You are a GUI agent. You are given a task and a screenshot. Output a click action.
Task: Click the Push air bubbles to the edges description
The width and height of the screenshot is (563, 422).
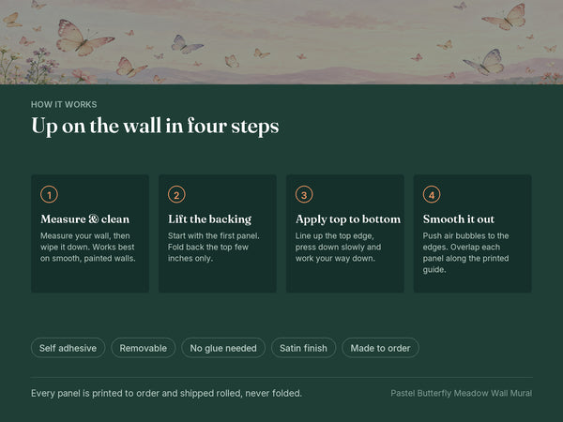465,252
